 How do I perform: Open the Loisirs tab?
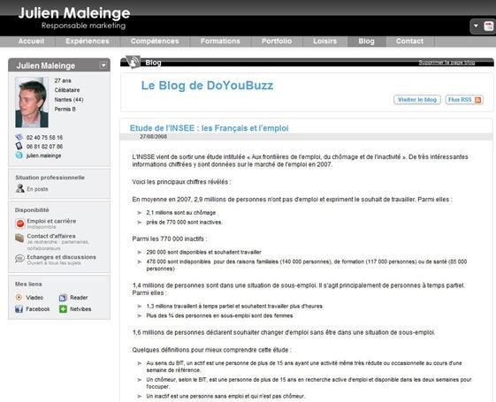pyautogui.click(x=324, y=42)
